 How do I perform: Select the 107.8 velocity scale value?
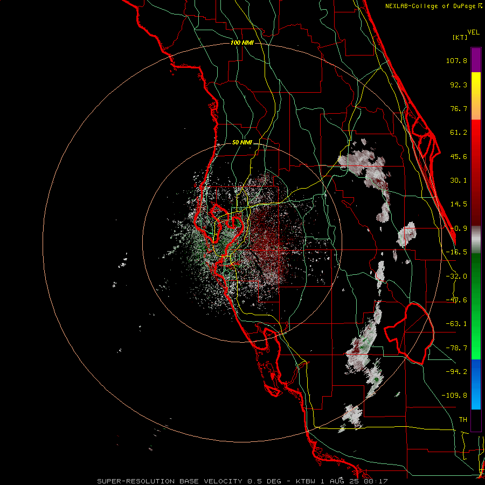pyautogui.click(x=456, y=60)
